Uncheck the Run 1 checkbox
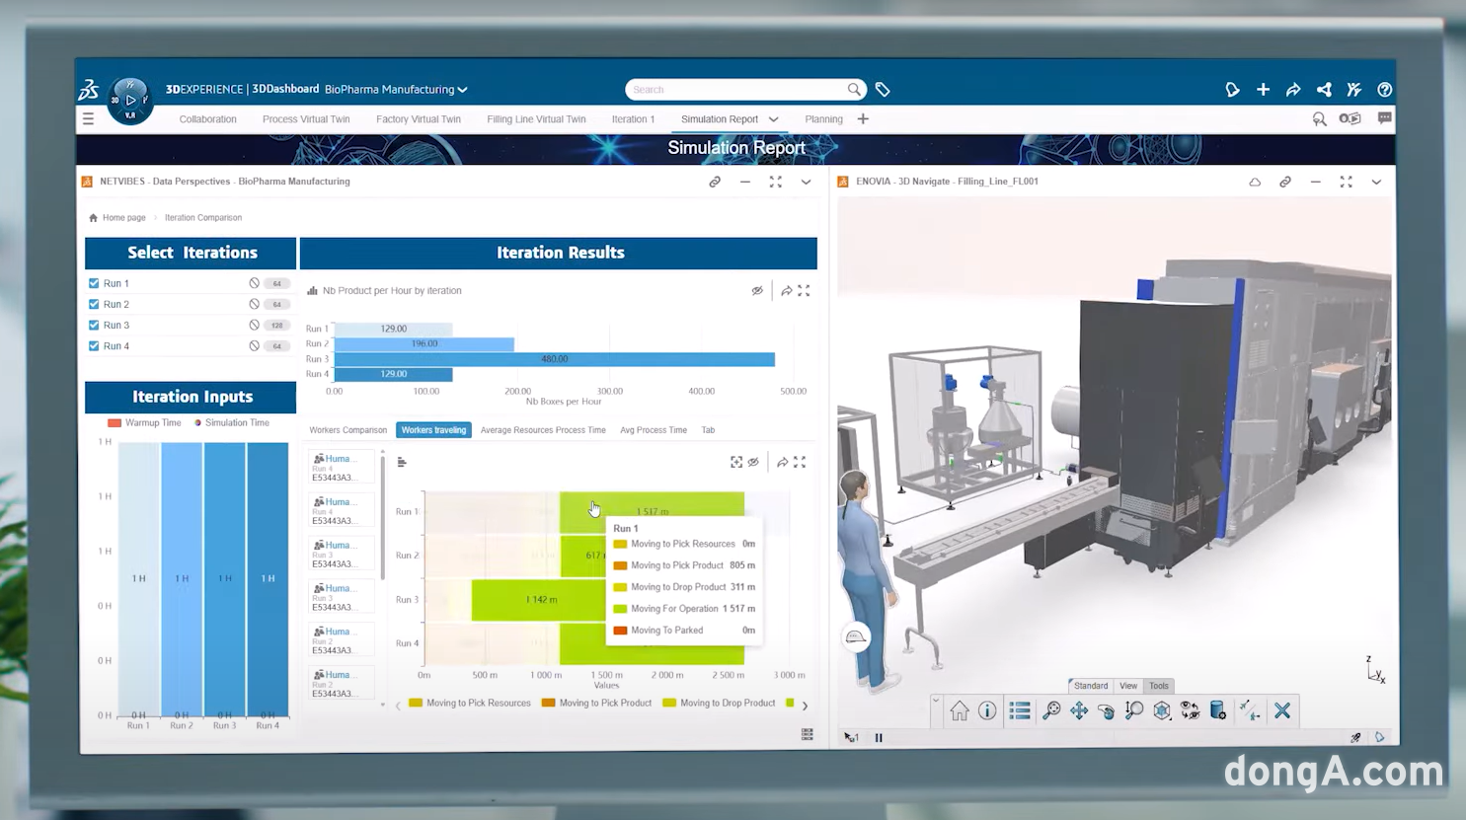This screenshot has width=1466, height=820. pyautogui.click(x=94, y=283)
